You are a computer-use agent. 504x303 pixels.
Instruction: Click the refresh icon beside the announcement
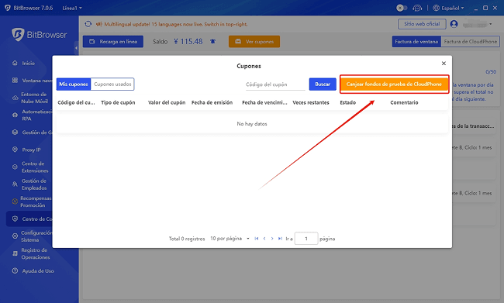[x=88, y=24]
